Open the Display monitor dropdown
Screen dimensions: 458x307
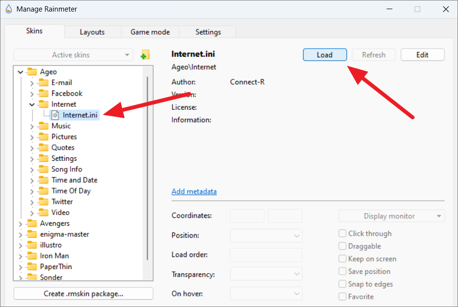[392, 216]
